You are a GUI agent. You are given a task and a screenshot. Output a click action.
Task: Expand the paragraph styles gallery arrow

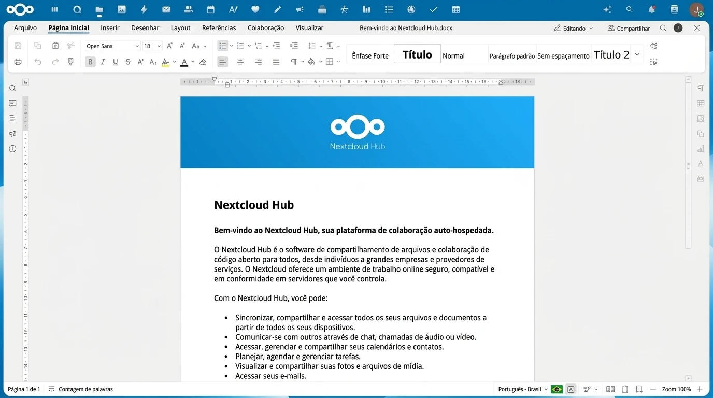pyautogui.click(x=637, y=54)
